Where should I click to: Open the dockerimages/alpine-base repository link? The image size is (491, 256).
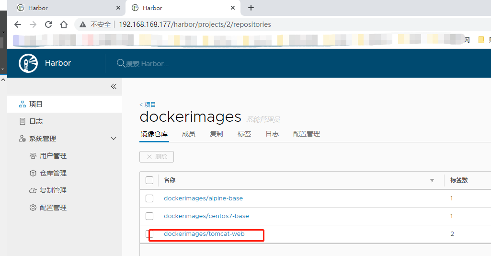point(203,198)
